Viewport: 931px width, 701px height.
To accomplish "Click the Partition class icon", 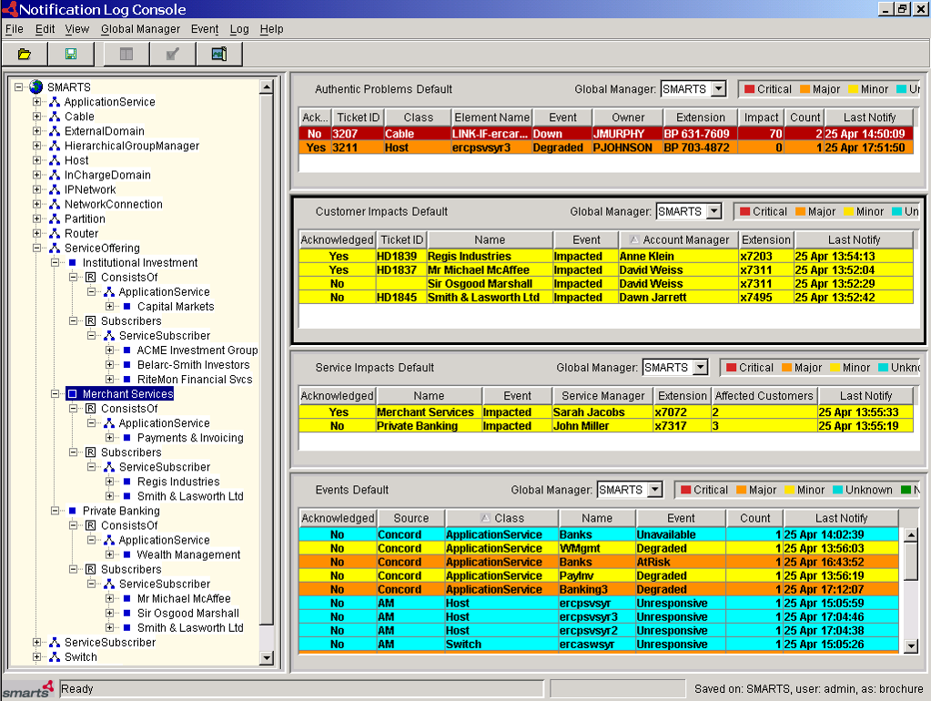I will 55,218.
